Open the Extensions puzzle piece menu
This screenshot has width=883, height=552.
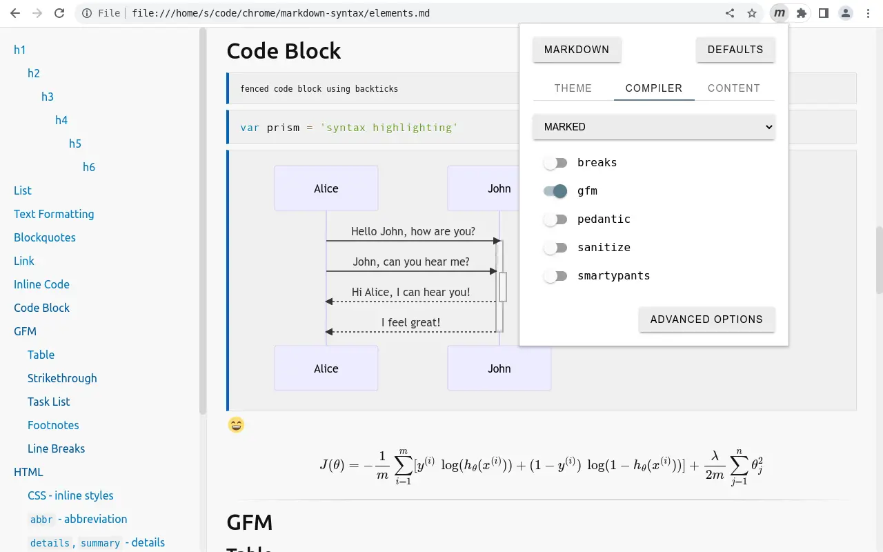click(802, 12)
